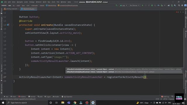The image size is (187, 105).
Task: Click the Profile app gauge icon
Action: 158,6
